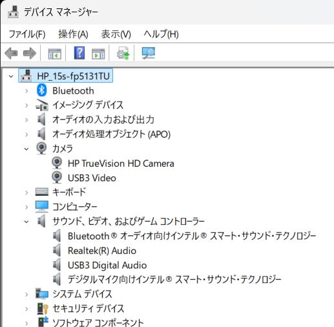Click the Forward arrow toolbar icon
The width and height of the screenshot is (334, 327).
point(30,53)
